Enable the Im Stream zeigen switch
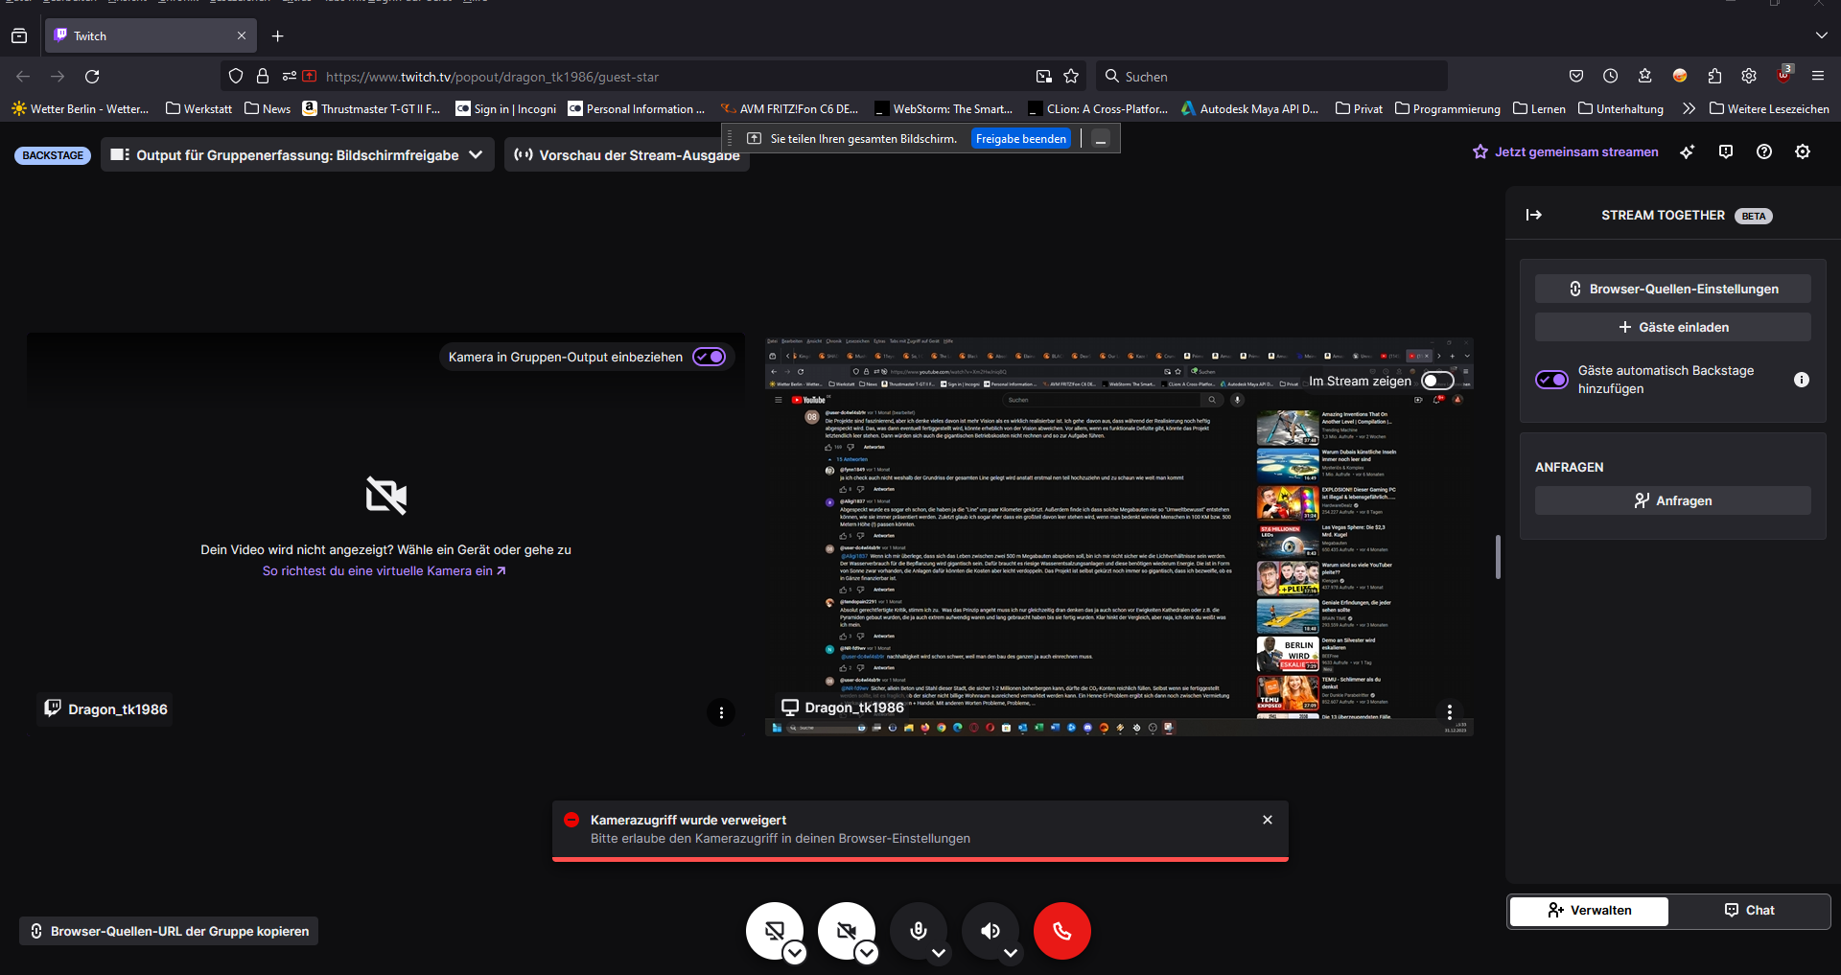This screenshot has height=975, width=1841. pos(1436,381)
